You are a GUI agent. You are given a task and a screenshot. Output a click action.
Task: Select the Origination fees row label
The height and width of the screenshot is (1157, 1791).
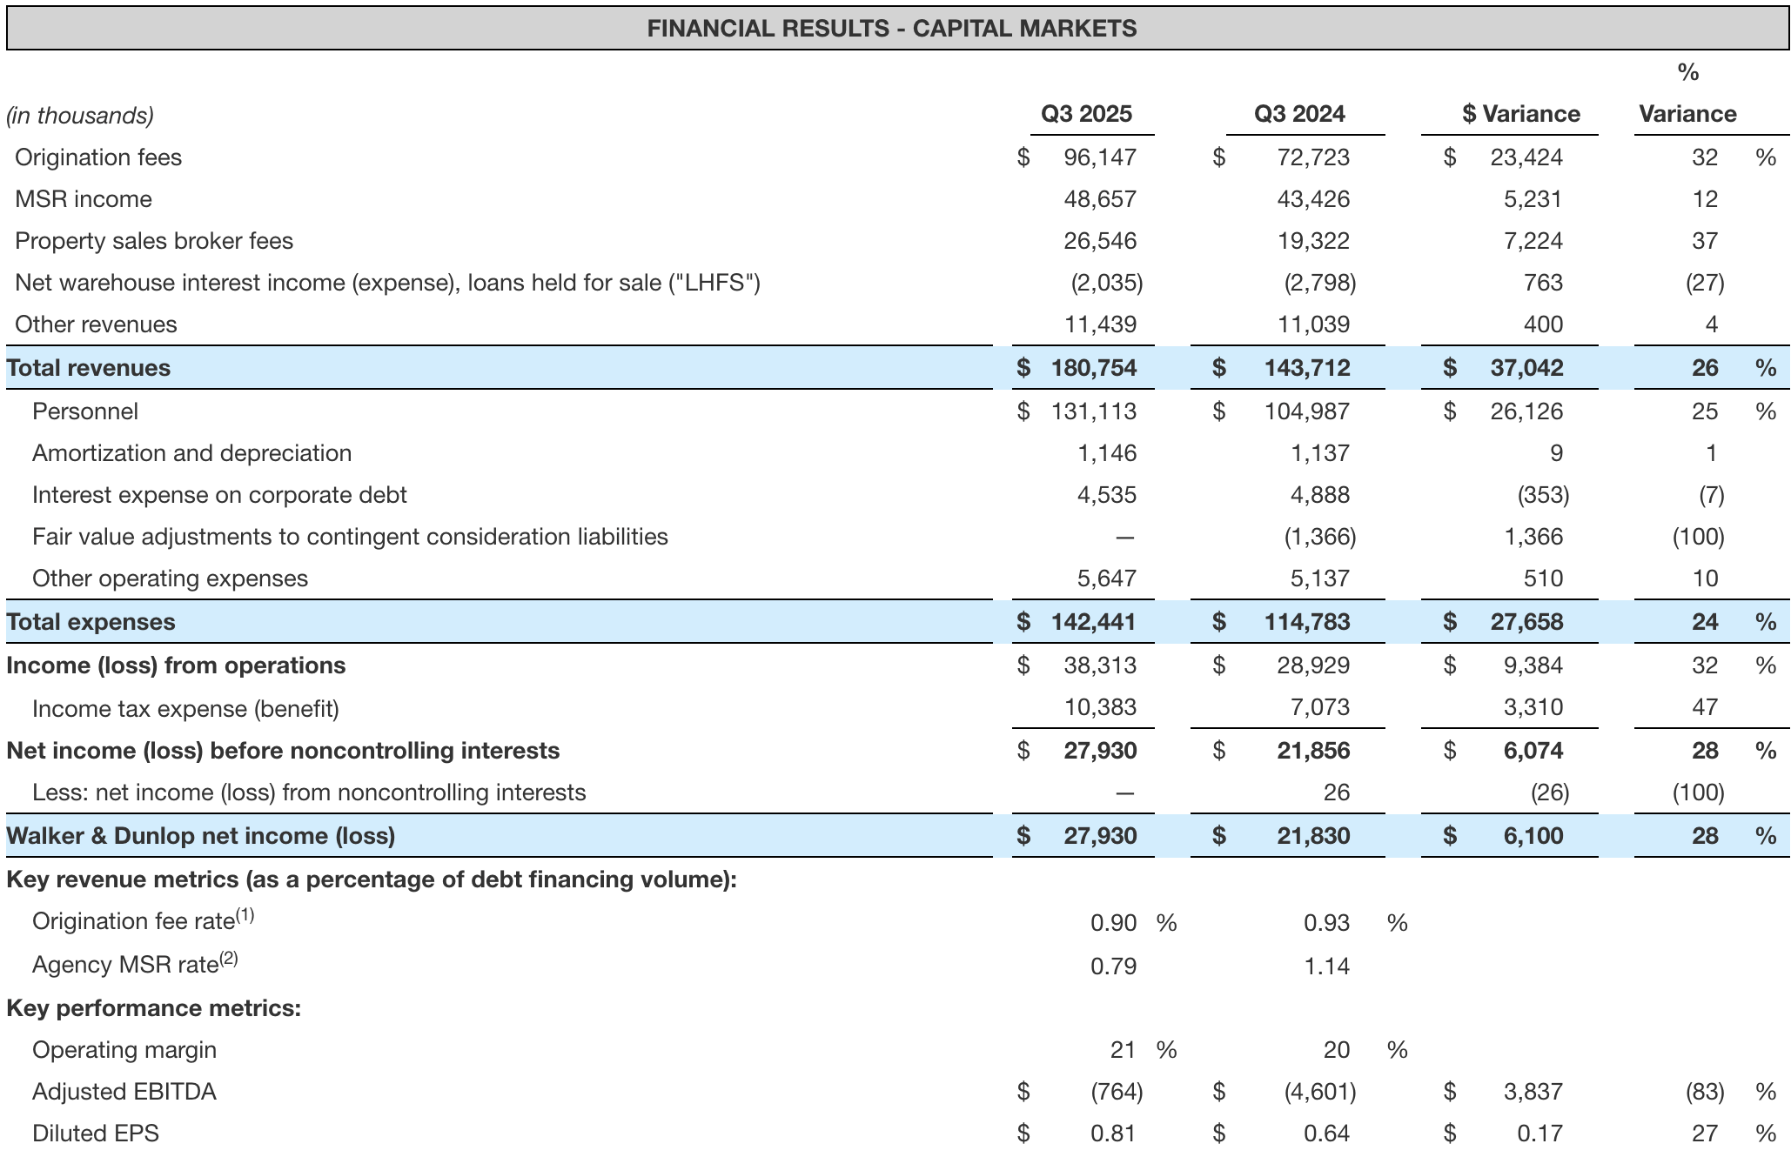point(98,157)
